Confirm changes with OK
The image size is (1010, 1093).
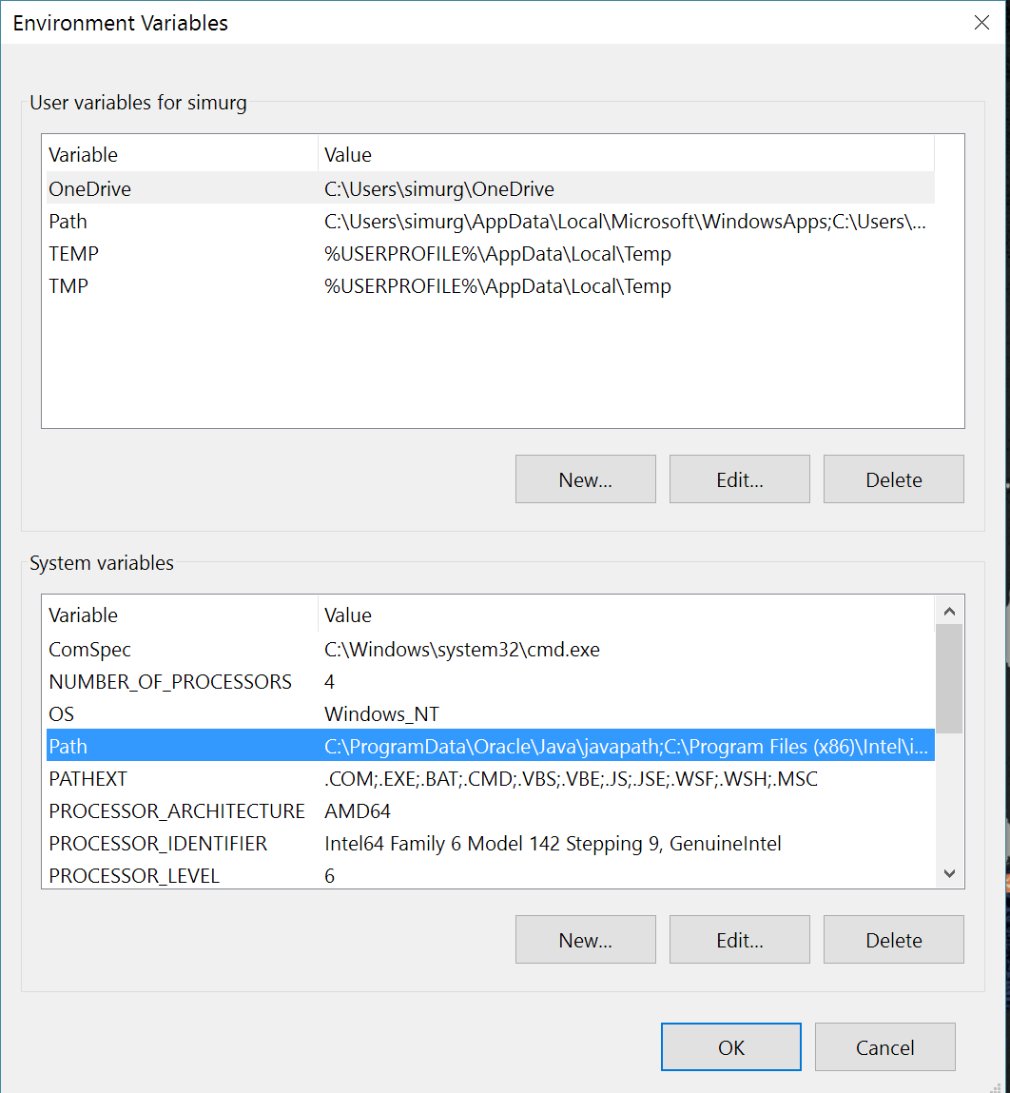730,1046
